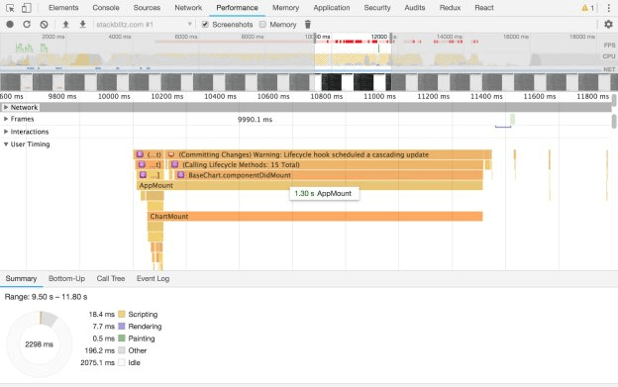Save profile with download arrow icon
Viewport: 618px width, 387px height.
(x=83, y=25)
